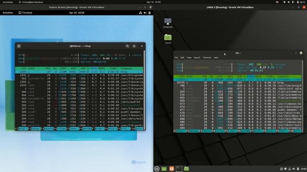
Task: Open the Fedora network status icon
Action: click(x=141, y=13)
